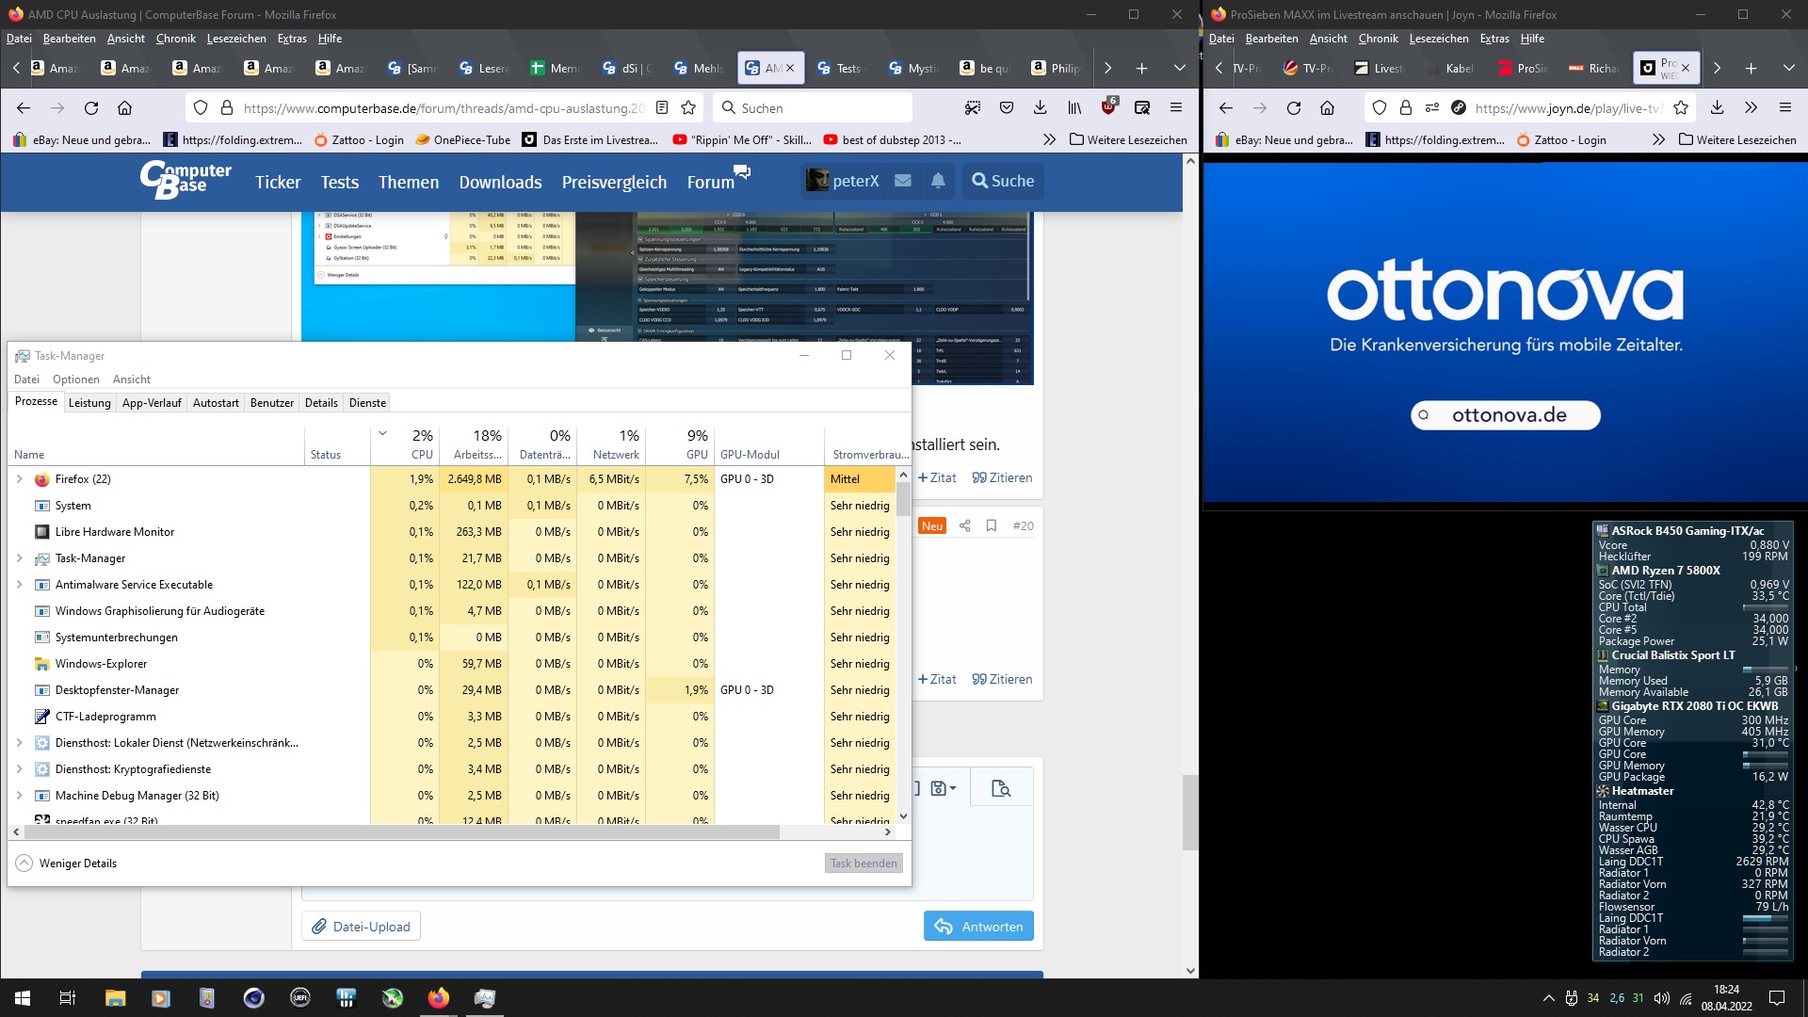Image resolution: width=1808 pixels, height=1017 pixels.
Task: Open Windows Task View from taskbar
Action: (67, 998)
